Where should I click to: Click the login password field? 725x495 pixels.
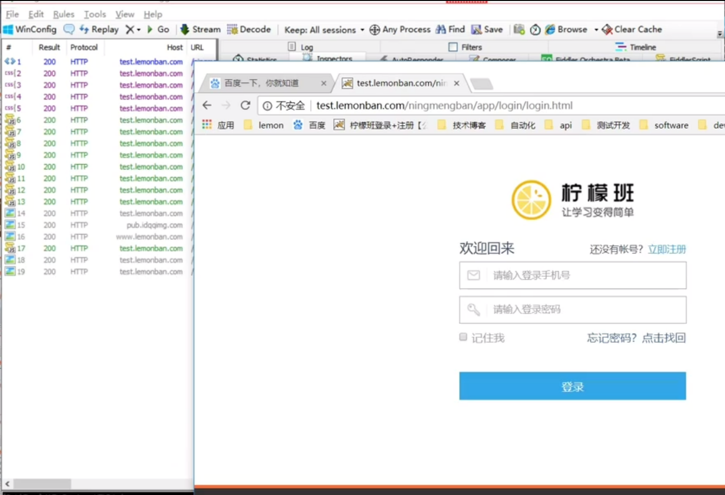pos(573,309)
